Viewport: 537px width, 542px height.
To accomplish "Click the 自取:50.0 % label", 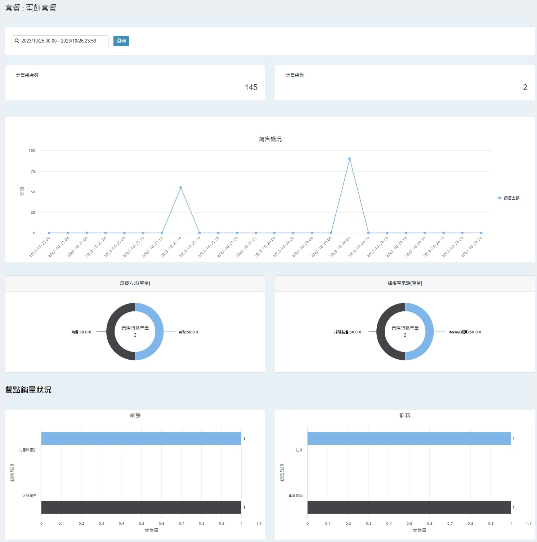I will [188, 332].
